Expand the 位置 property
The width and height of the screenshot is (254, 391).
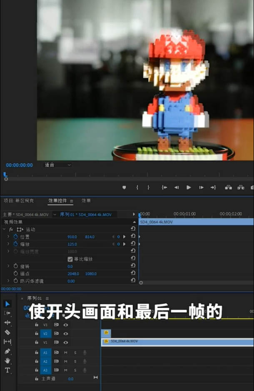pos(8,237)
